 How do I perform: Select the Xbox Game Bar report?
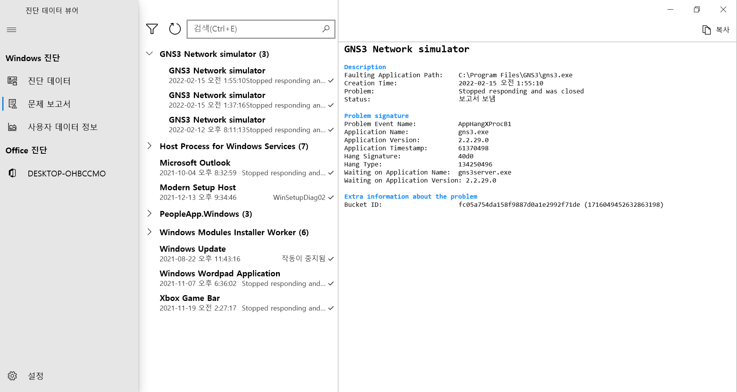click(246, 303)
